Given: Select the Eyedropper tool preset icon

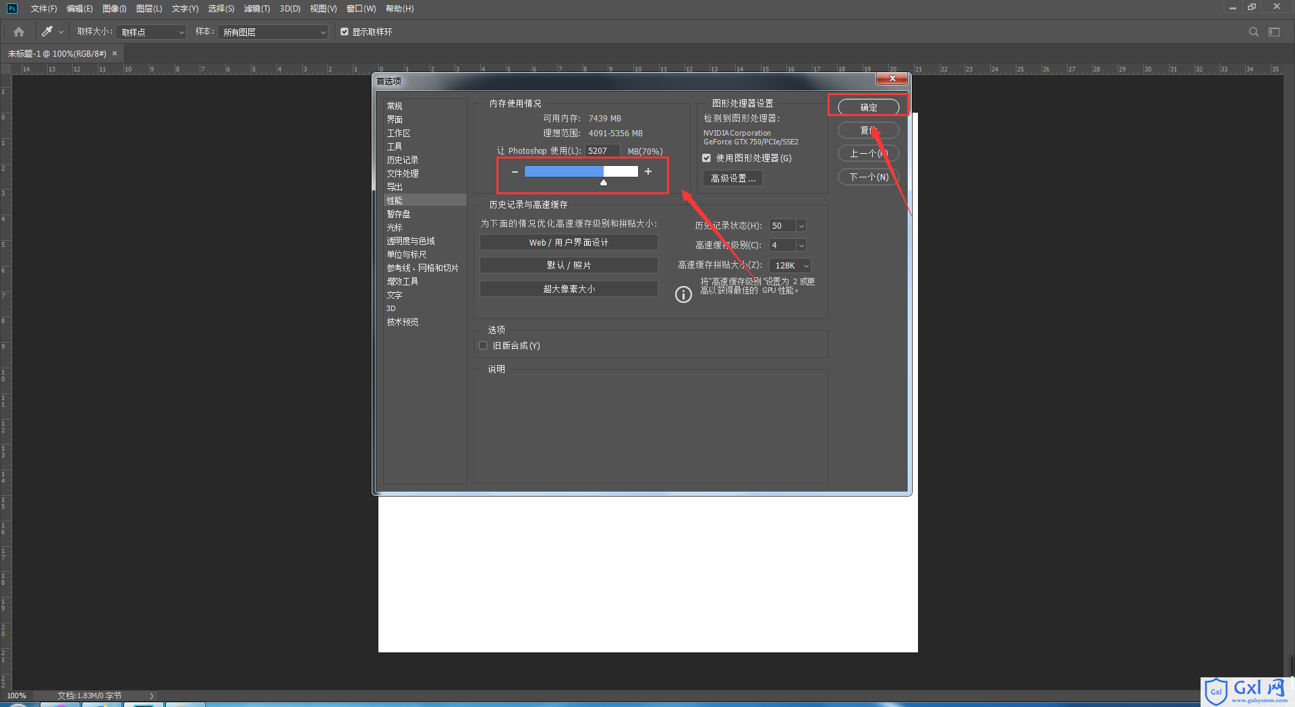Looking at the screenshot, I should tap(47, 32).
